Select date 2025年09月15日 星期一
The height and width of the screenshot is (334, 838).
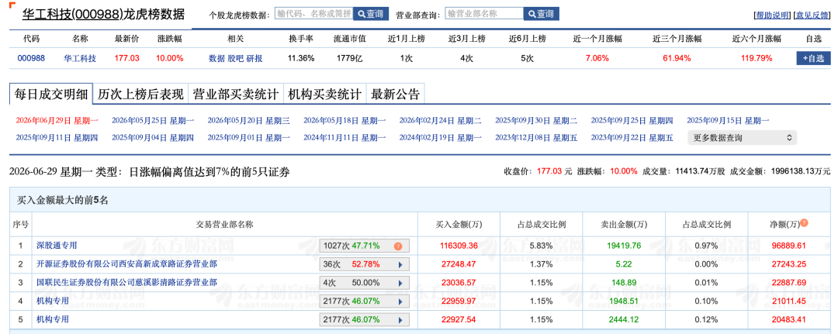[x=728, y=120]
